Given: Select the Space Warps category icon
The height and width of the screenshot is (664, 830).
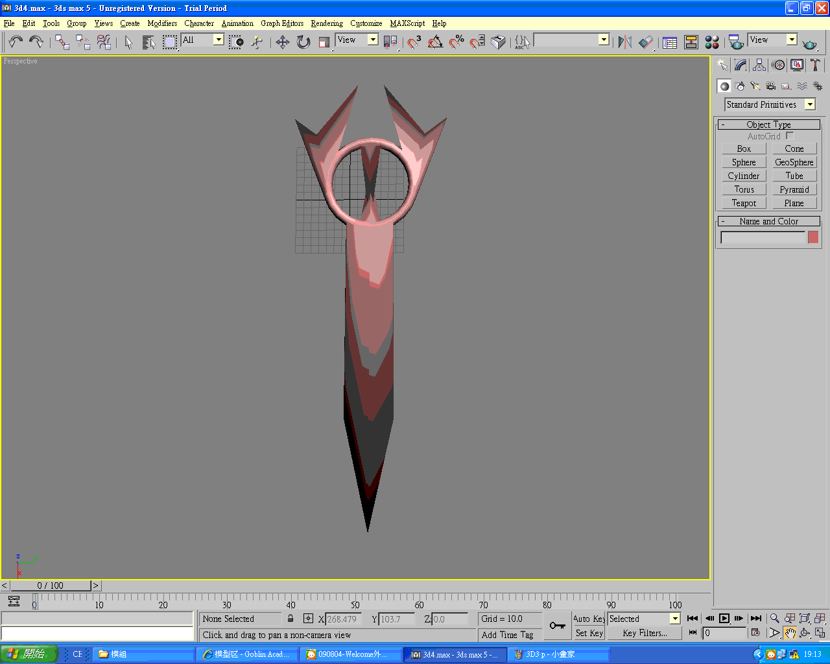Looking at the screenshot, I should coord(802,86).
